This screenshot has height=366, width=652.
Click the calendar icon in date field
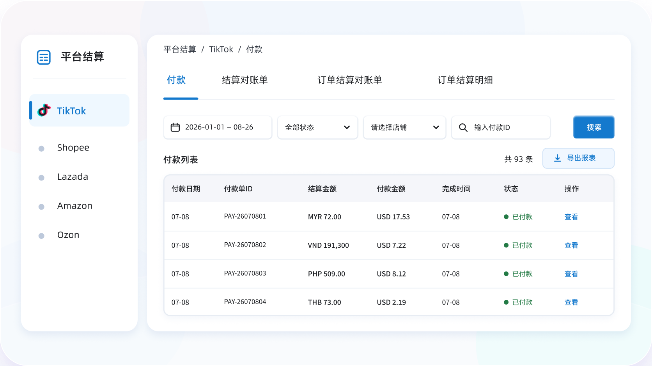175,127
